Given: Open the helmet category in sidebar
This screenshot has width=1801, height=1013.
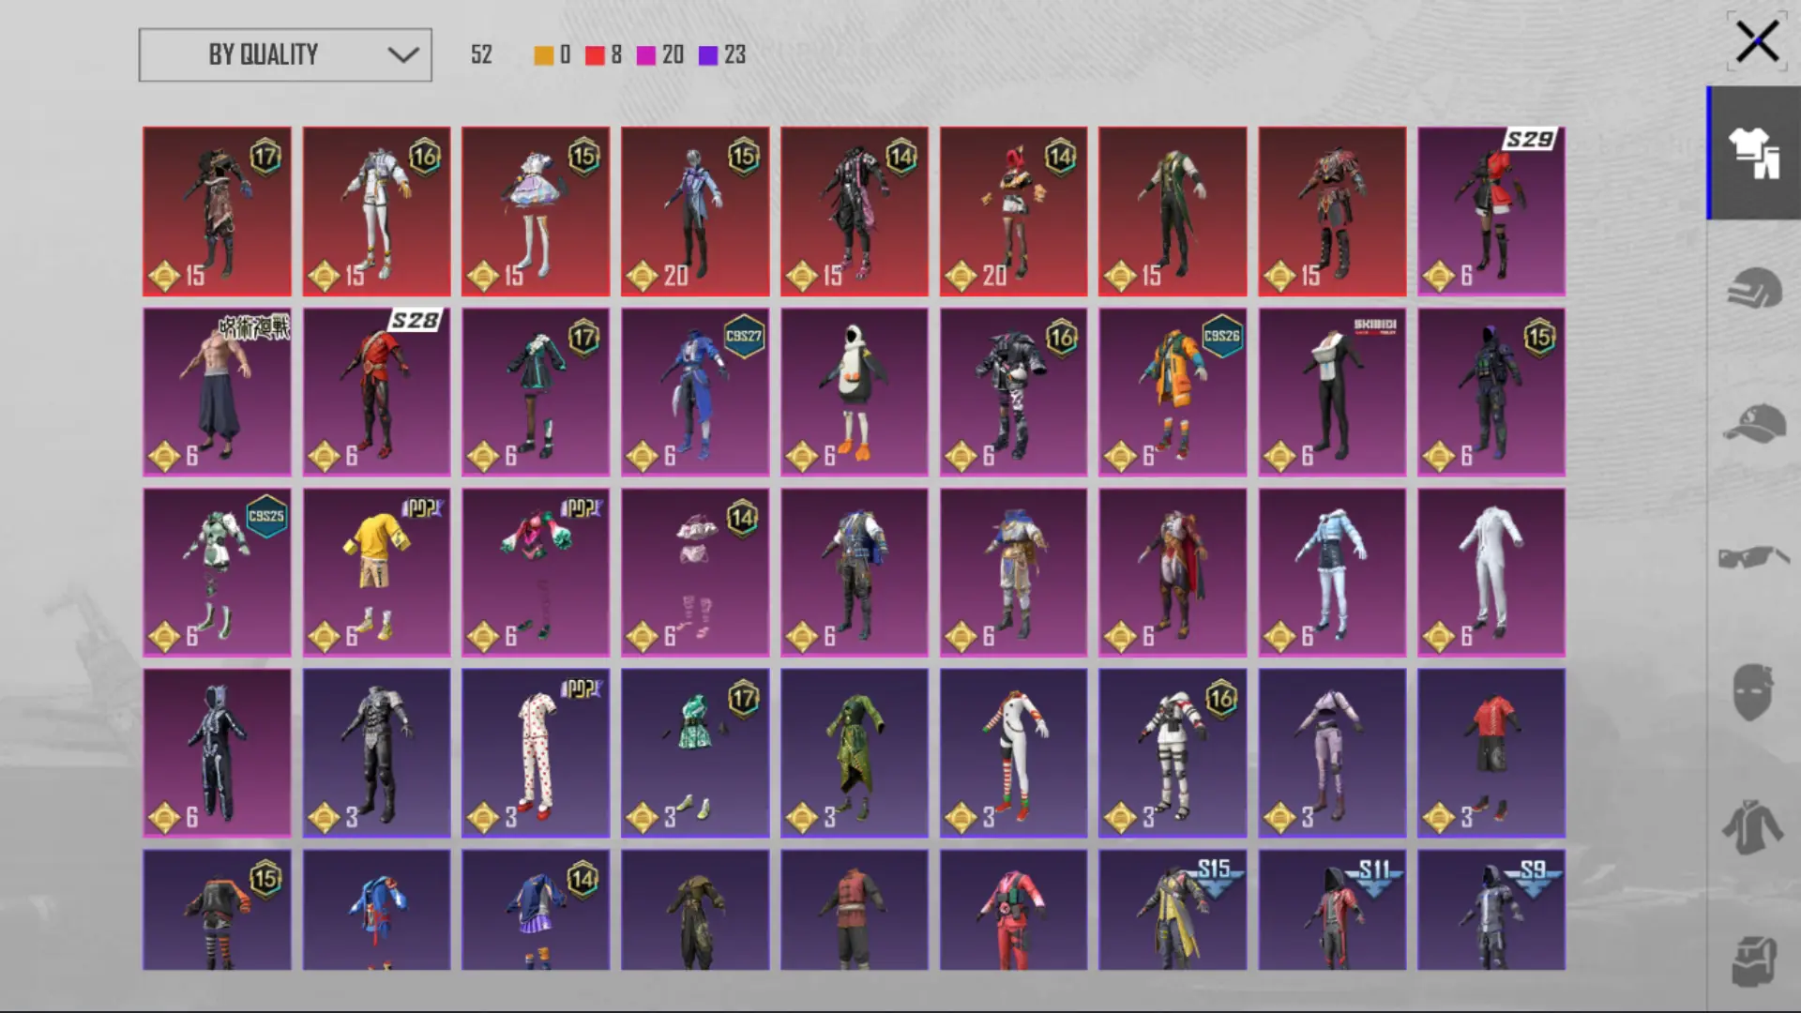Looking at the screenshot, I should (1753, 288).
